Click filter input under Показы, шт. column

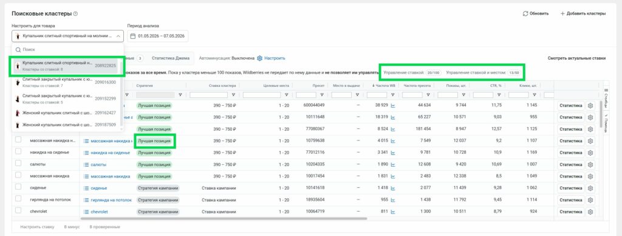448,95
